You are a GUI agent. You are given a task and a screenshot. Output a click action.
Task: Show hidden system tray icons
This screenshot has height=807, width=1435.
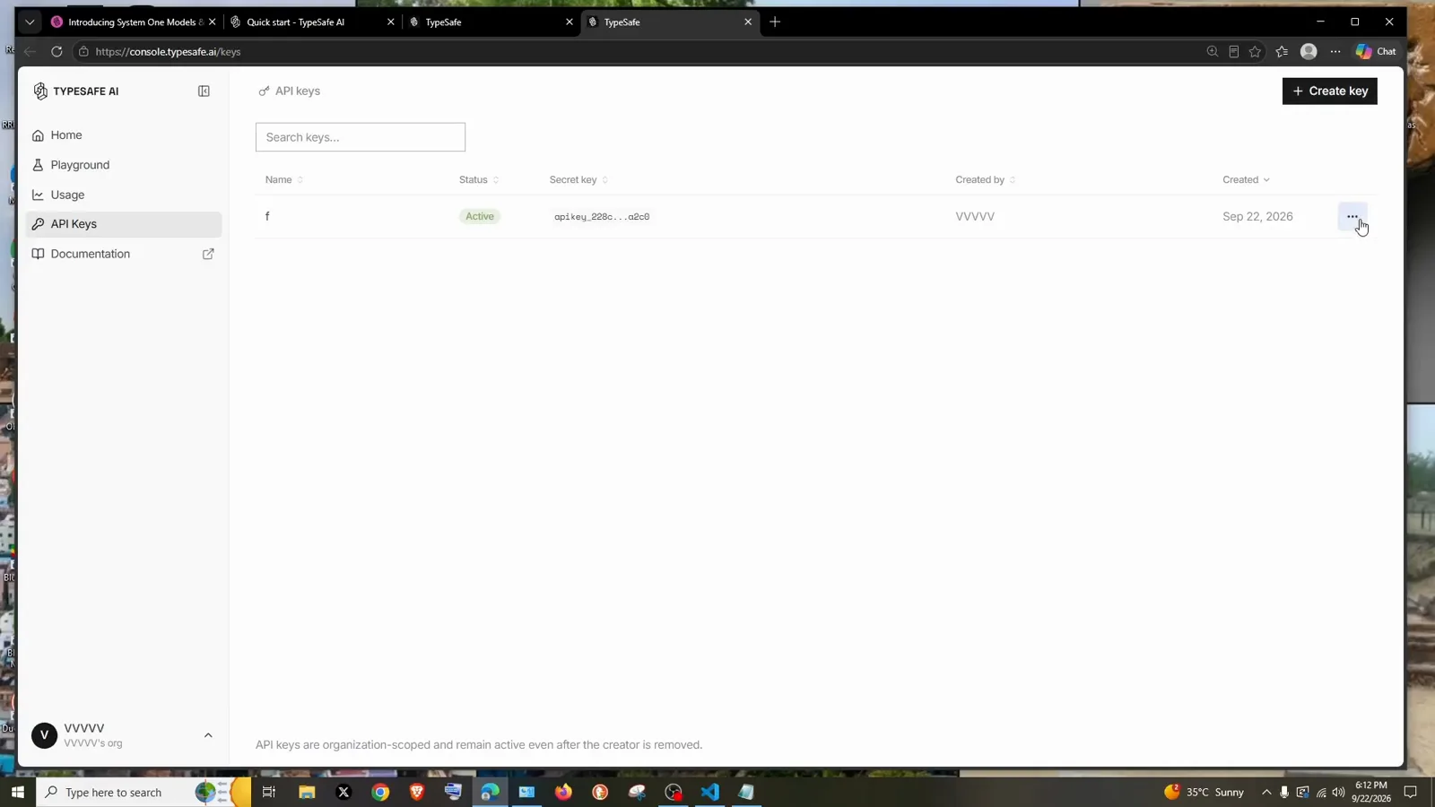[x=1266, y=792]
